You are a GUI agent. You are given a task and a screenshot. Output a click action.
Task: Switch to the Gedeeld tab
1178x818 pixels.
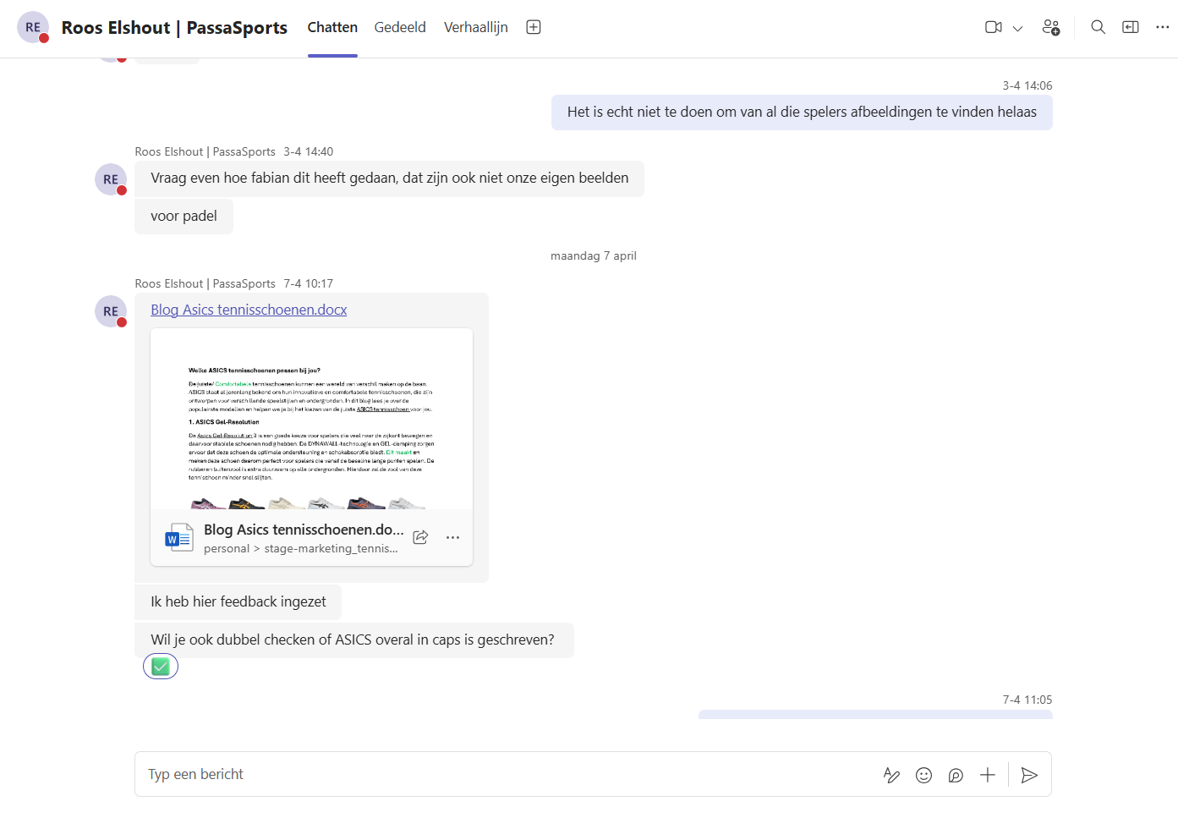400,27
